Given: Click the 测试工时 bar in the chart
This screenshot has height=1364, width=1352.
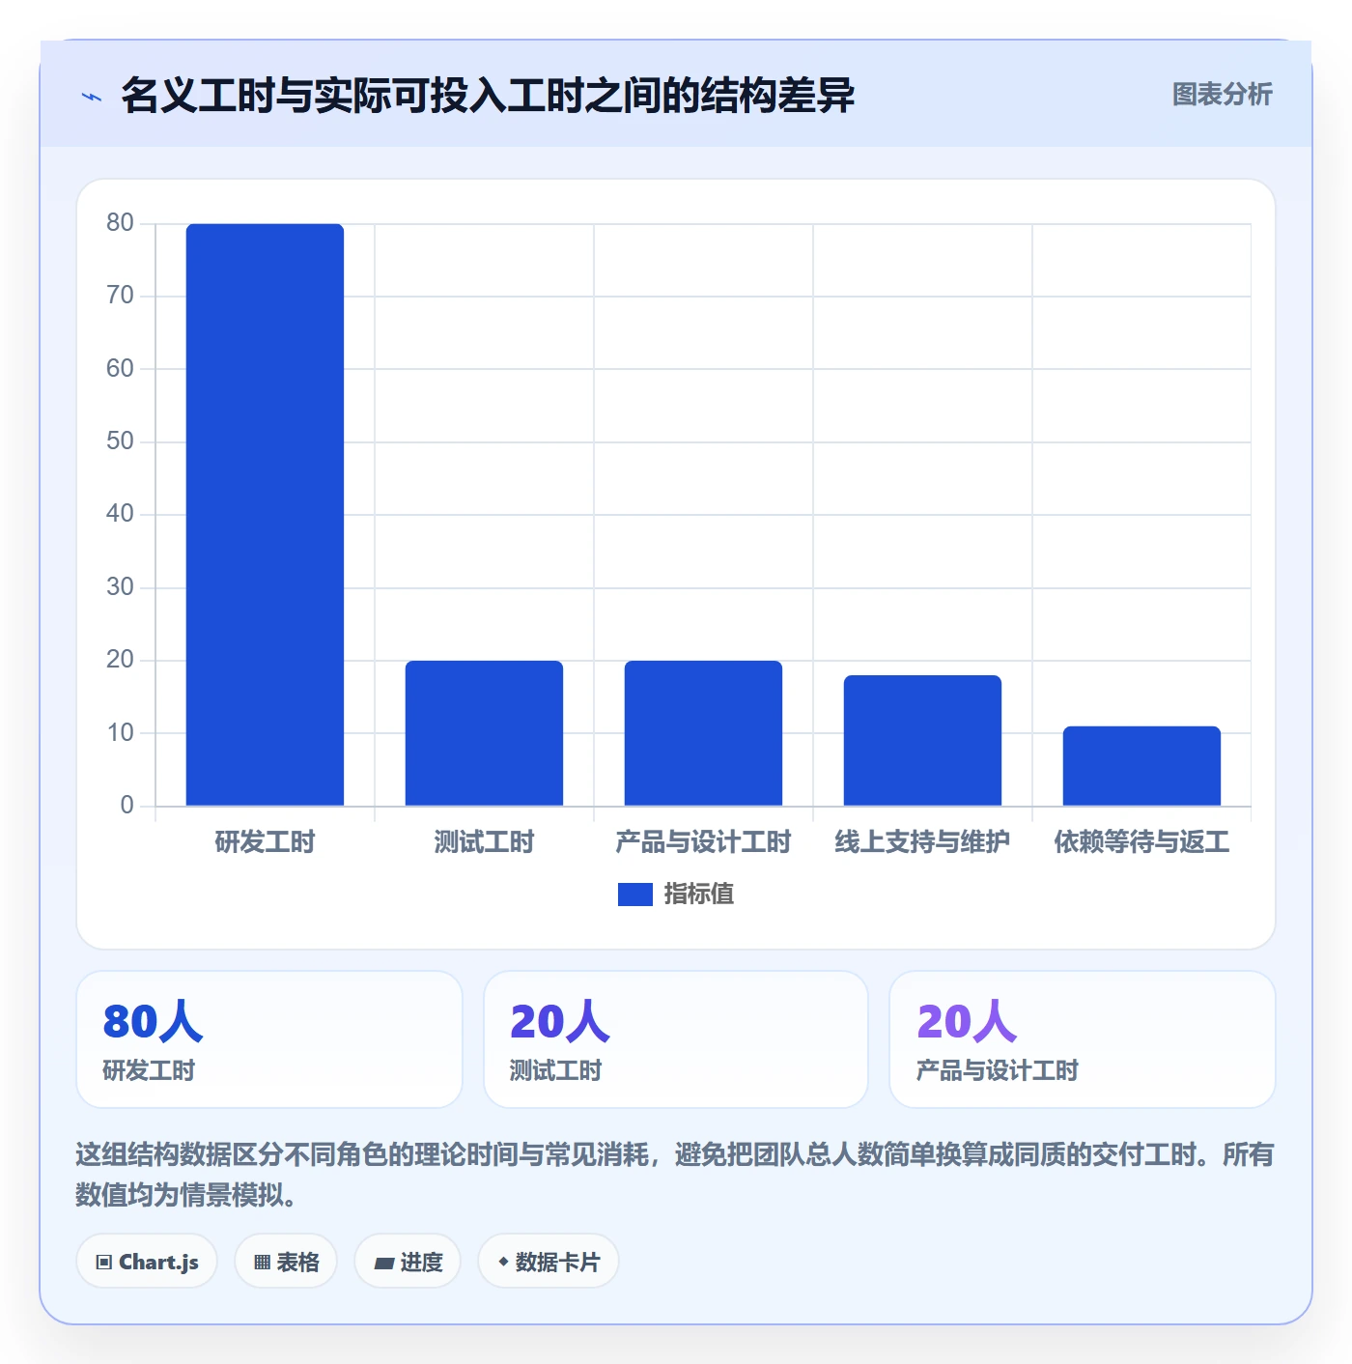Looking at the screenshot, I should pos(484,733).
